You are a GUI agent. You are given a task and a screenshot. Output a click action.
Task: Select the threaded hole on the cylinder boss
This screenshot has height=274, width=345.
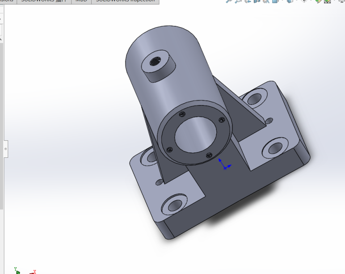tap(156, 61)
